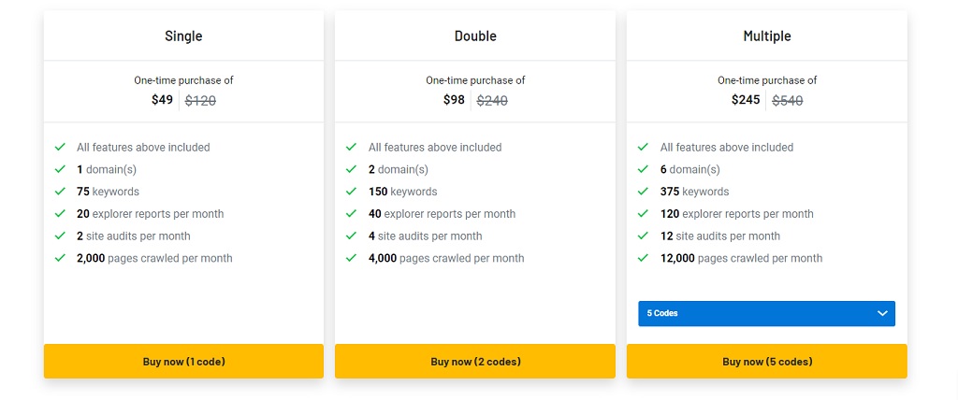
Task: Select the Double plan heading
Action: 475,36
